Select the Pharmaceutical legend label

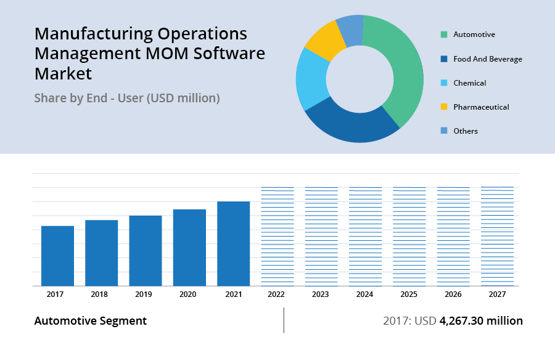[482, 107]
